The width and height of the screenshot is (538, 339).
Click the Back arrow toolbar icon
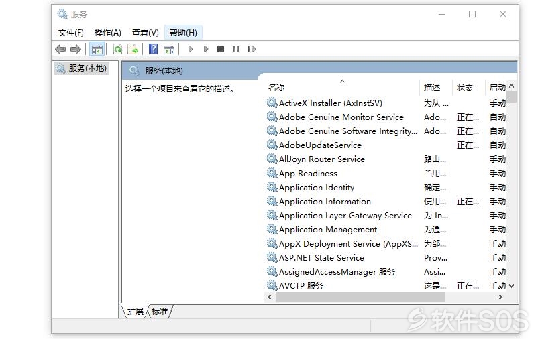click(x=60, y=49)
